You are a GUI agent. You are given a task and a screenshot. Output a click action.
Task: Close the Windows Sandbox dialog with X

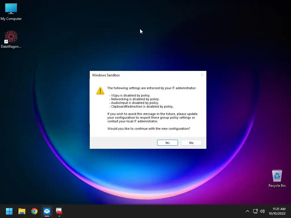tap(202, 75)
